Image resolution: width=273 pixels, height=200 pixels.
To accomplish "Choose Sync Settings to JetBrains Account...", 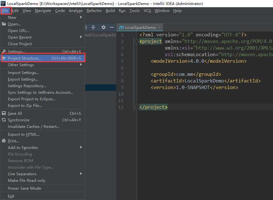I will click(x=42, y=92).
